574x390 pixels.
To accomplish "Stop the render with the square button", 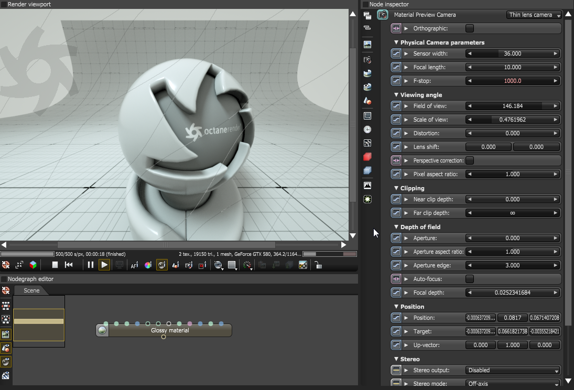I will (55, 265).
